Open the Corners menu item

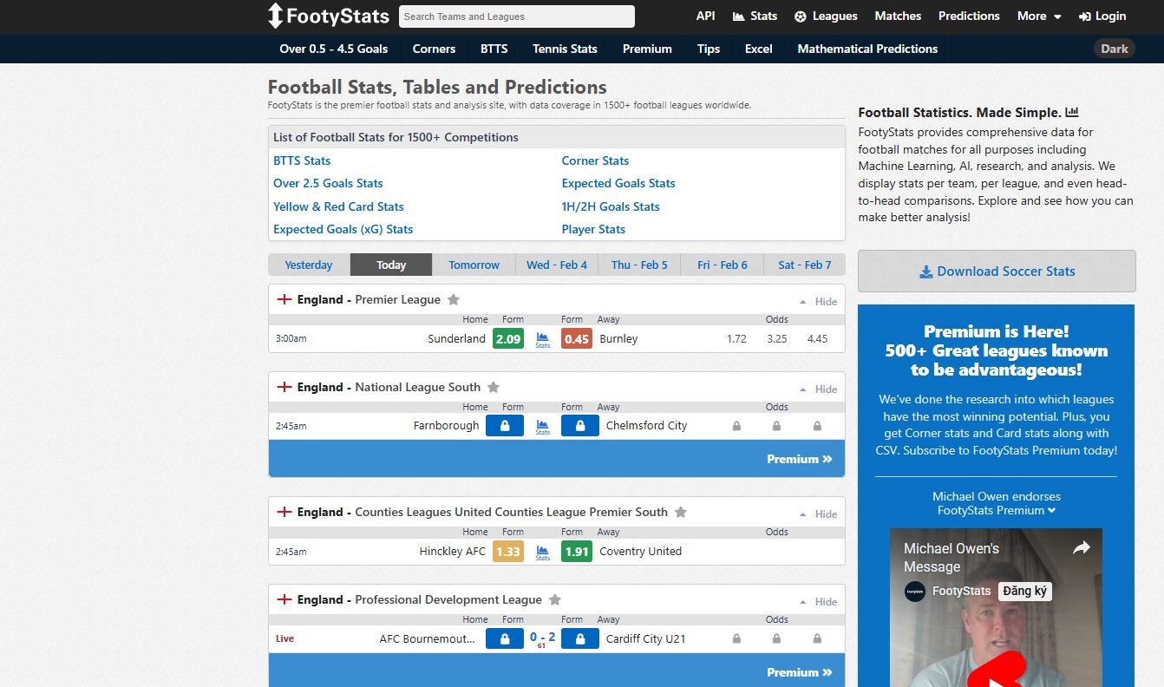click(434, 49)
